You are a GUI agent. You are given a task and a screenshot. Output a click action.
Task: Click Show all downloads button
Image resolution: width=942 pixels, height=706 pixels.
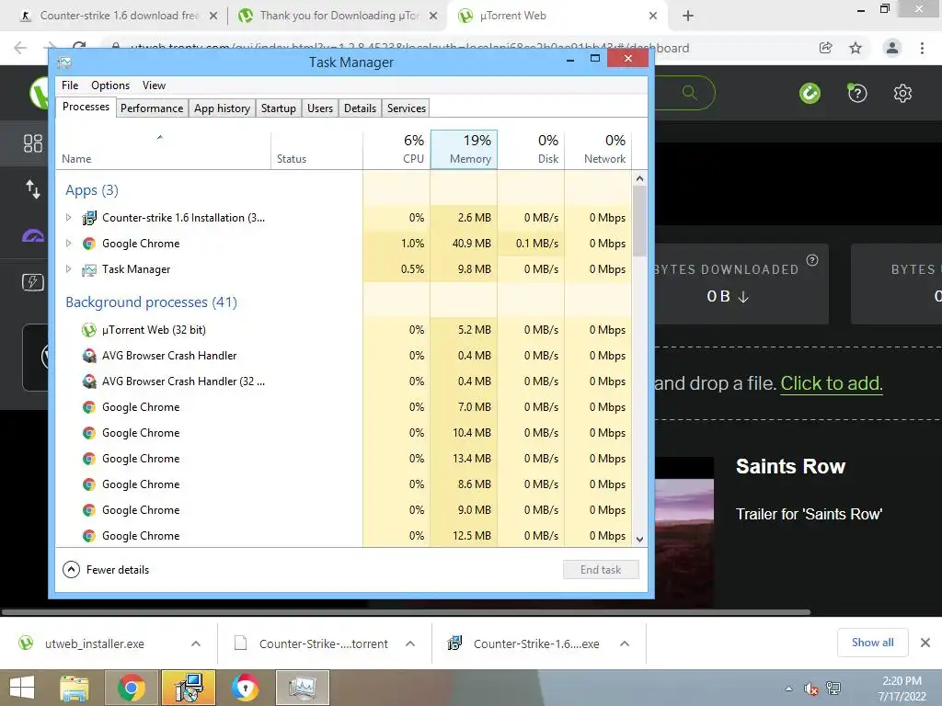tap(872, 643)
